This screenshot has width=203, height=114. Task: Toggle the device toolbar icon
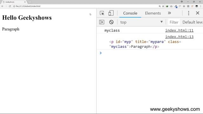pos(111,13)
